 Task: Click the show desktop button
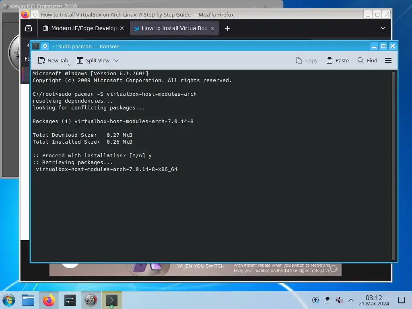pos(402,300)
